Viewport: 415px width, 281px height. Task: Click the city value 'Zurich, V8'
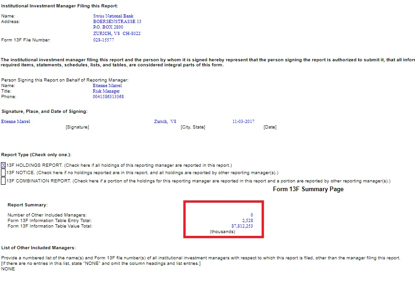pos(165,122)
